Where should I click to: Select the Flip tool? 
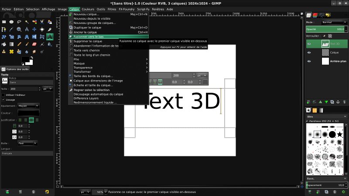(34, 37)
